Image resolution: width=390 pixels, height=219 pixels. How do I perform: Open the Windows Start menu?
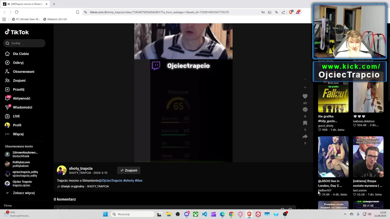pyautogui.click(x=105, y=214)
